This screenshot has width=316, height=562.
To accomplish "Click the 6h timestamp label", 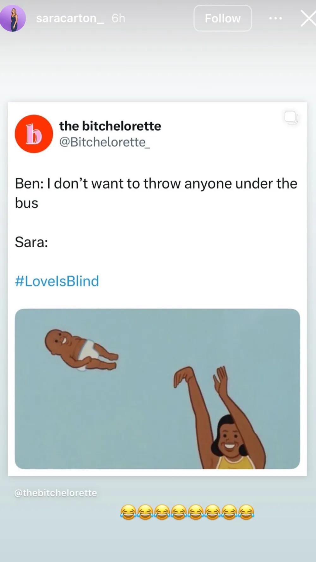I will tap(118, 18).
